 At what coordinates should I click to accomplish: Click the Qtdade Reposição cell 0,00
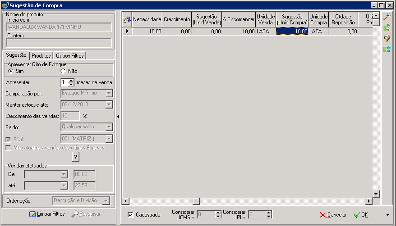point(343,31)
